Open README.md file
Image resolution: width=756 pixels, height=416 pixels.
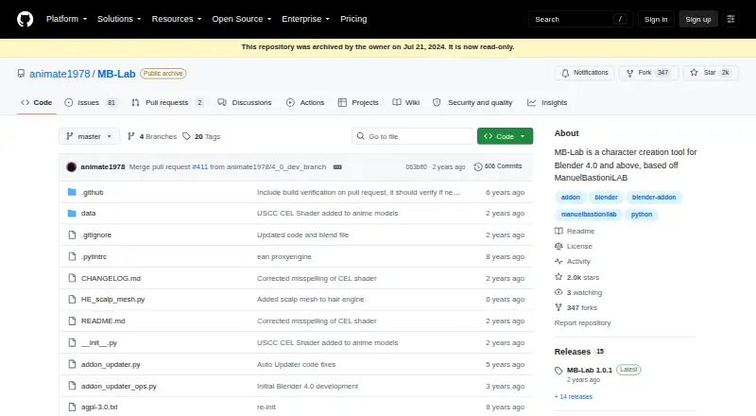pos(103,321)
